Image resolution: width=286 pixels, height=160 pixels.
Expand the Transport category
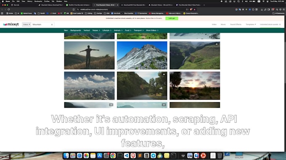139,30
